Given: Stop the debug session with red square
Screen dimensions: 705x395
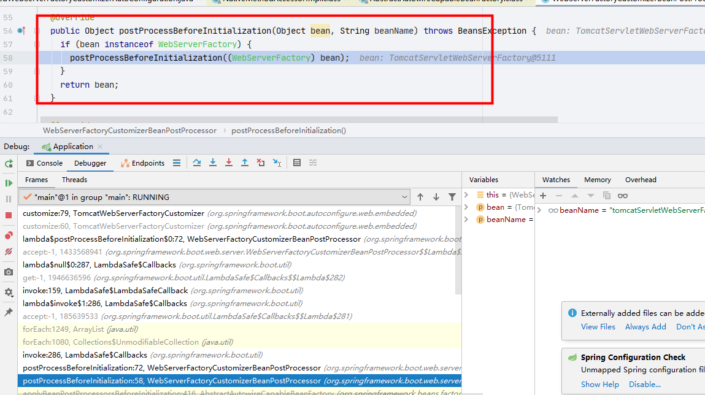Looking at the screenshot, I should click(9, 215).
